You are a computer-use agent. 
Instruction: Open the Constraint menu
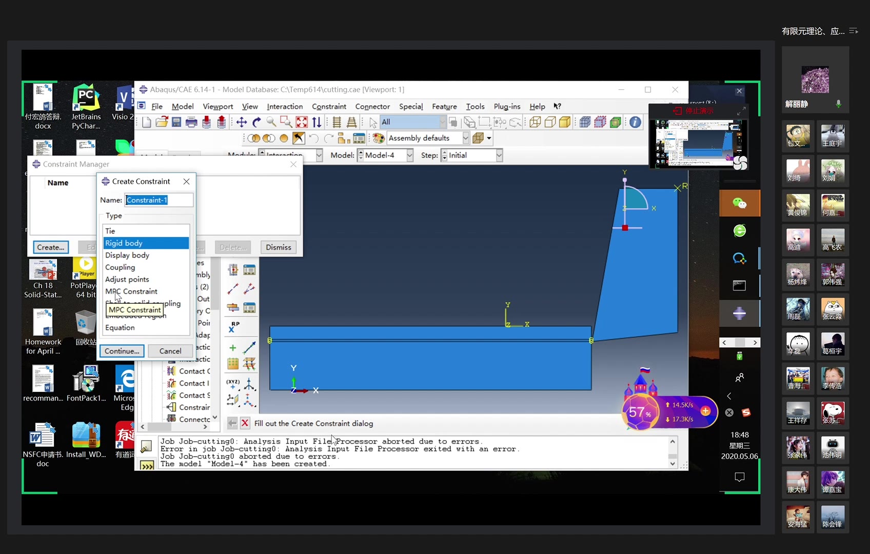tap(329, 106)
